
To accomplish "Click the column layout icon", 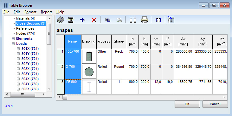I will tap(133, 20).
